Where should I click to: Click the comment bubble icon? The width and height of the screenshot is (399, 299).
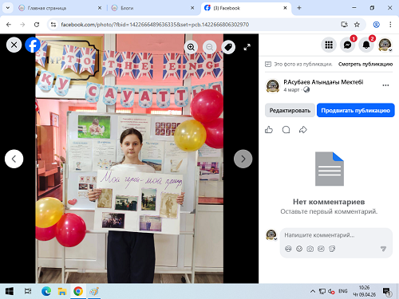coord(286,130)
